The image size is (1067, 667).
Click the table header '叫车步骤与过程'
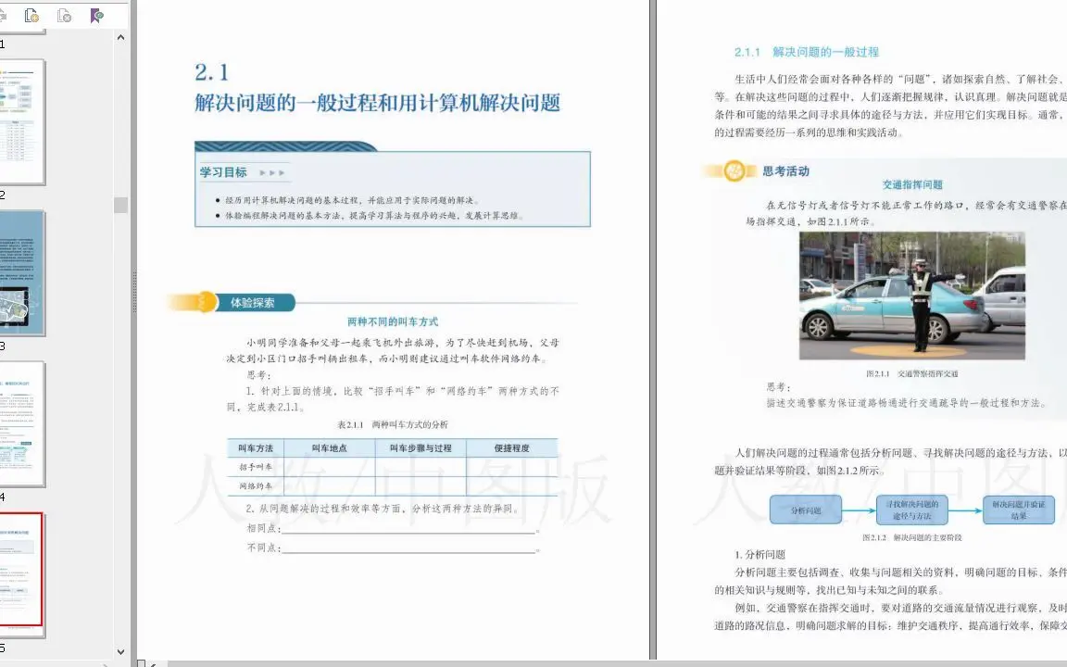pyautogui.click(x=421, y=447)
